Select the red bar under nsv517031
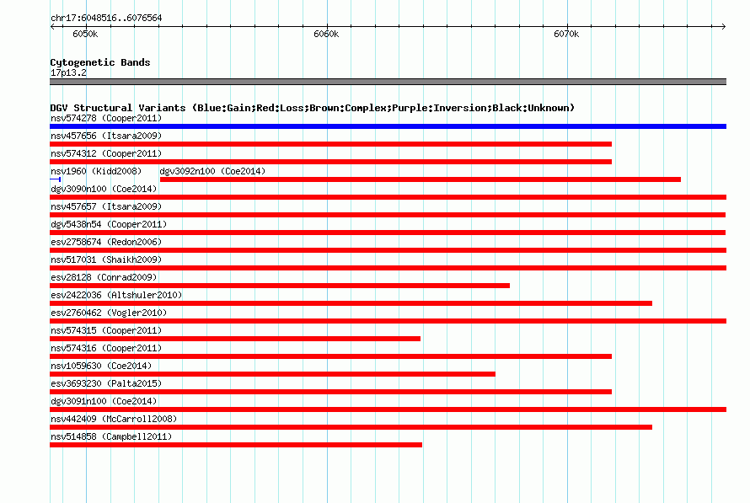This screenshot has width=750, height=503. (388, 268)
